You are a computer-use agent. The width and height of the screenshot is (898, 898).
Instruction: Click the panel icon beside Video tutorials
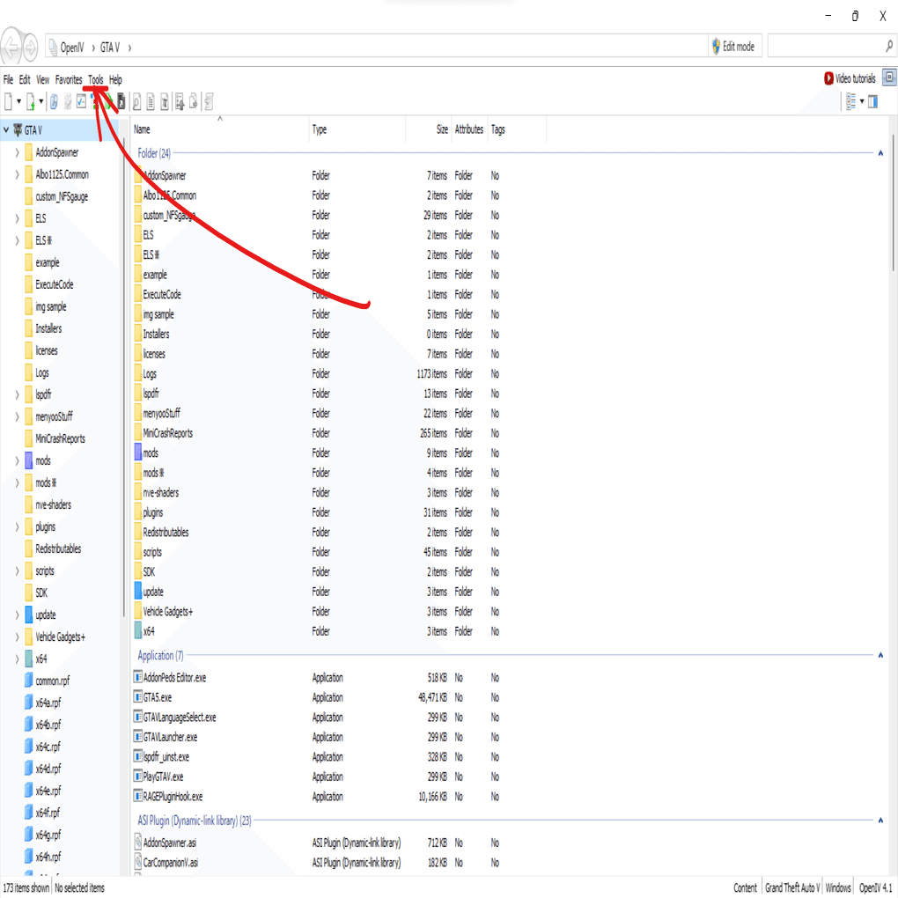[x=889, y=77]
